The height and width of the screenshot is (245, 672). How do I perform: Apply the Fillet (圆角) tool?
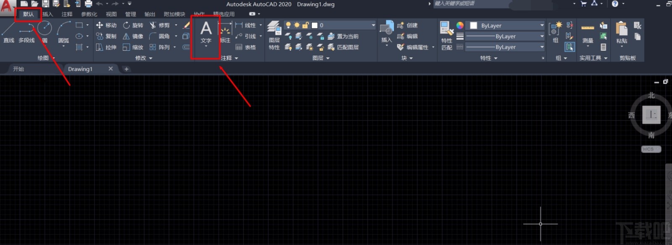click(160, 36)
